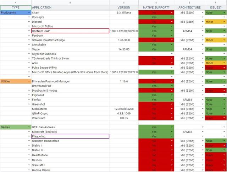Image resolution: width=227 pixels, height=172 pixels.
Task: Open type dropdown in Anki row
Action: [x=29, y=63]
